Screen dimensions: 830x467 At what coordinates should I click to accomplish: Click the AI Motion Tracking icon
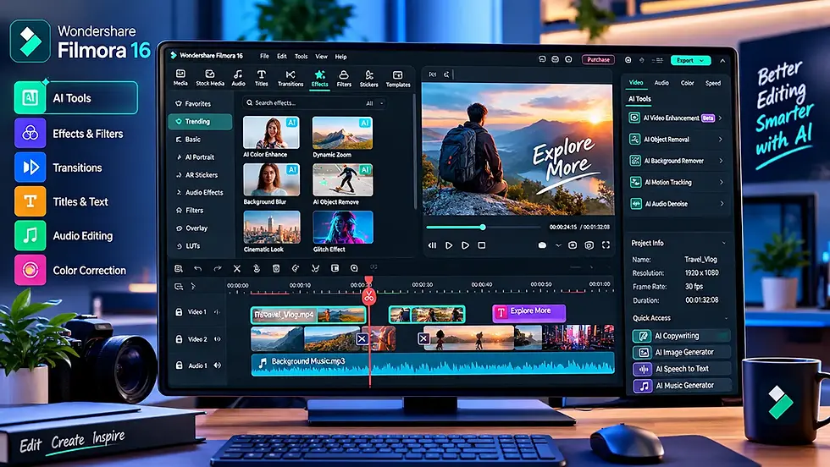635,182
